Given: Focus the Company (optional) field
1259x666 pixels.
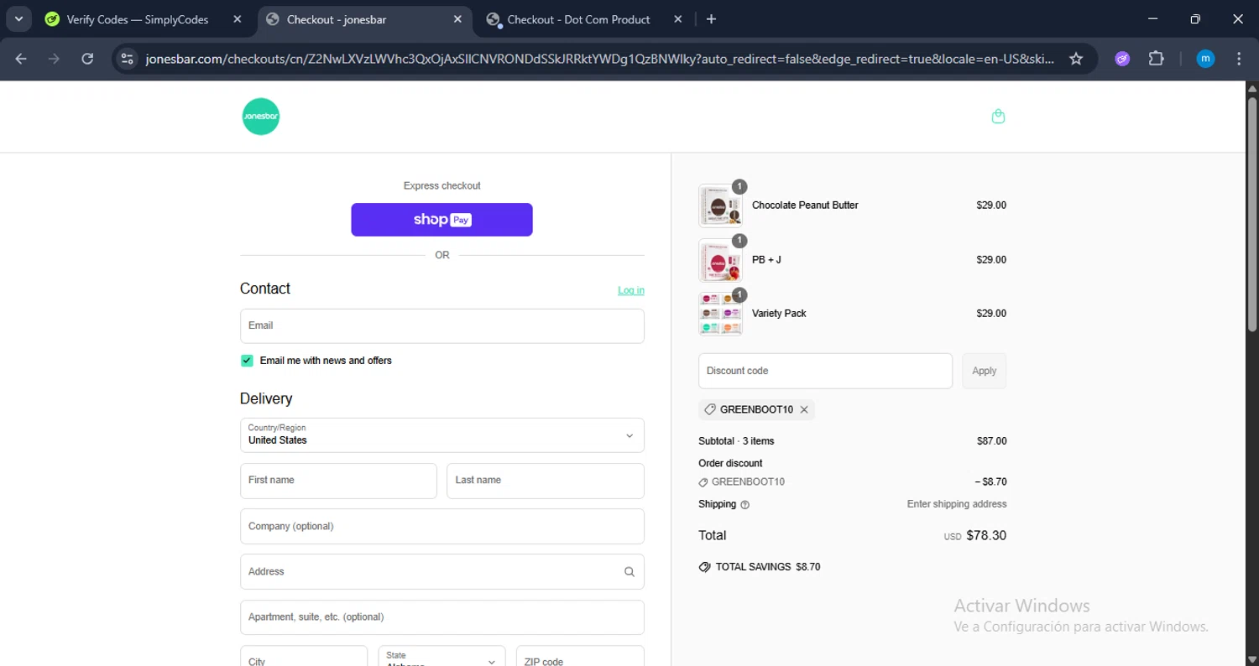Looking at the screenshot, I should tap(442, 527).
